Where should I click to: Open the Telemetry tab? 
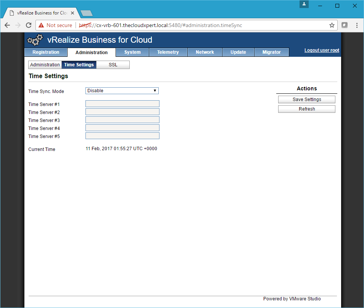point(168,52)
